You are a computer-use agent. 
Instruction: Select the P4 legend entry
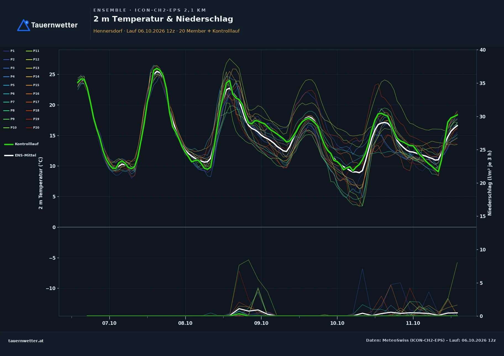(9, 77)
